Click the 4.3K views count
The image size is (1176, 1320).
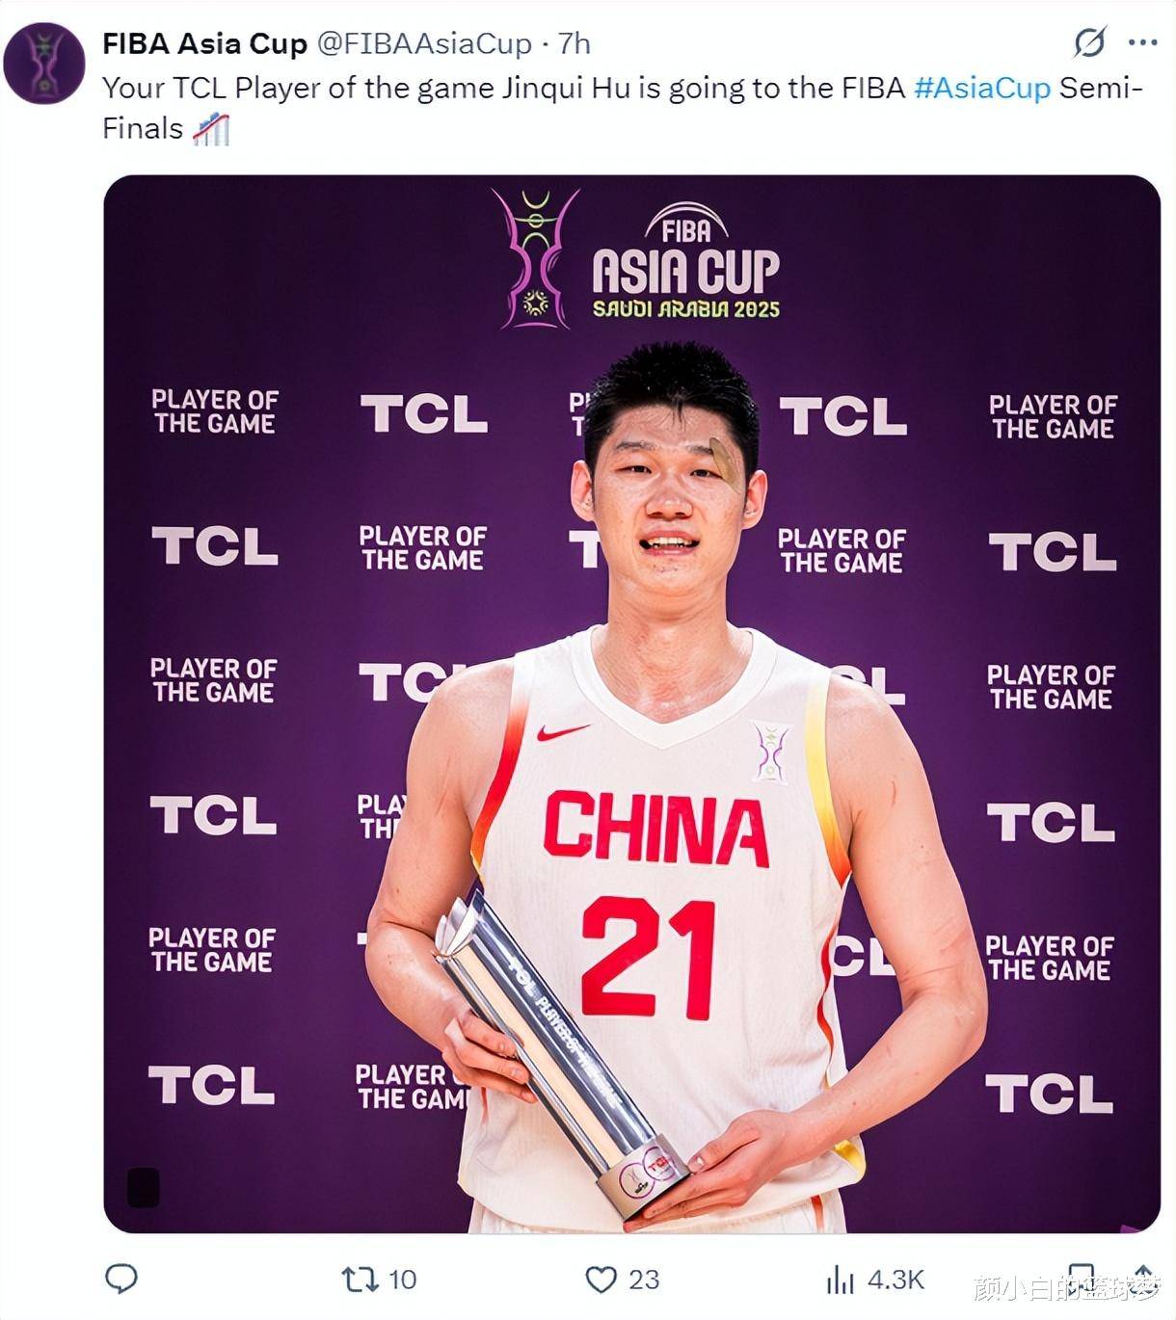tap(895, 1280)
